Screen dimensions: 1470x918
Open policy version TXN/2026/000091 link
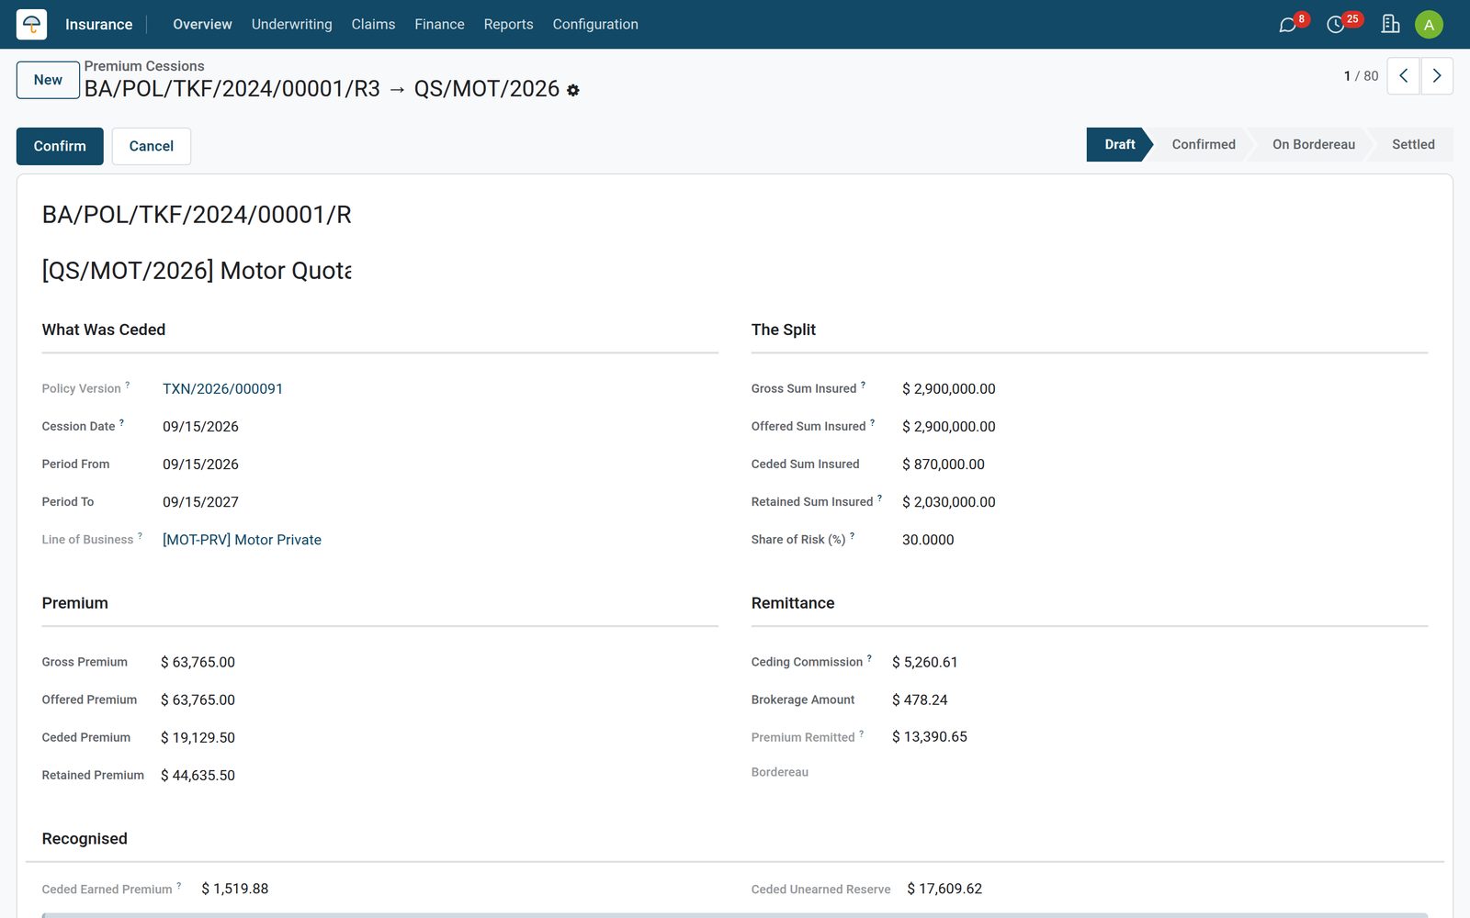[x=222, y=389]
